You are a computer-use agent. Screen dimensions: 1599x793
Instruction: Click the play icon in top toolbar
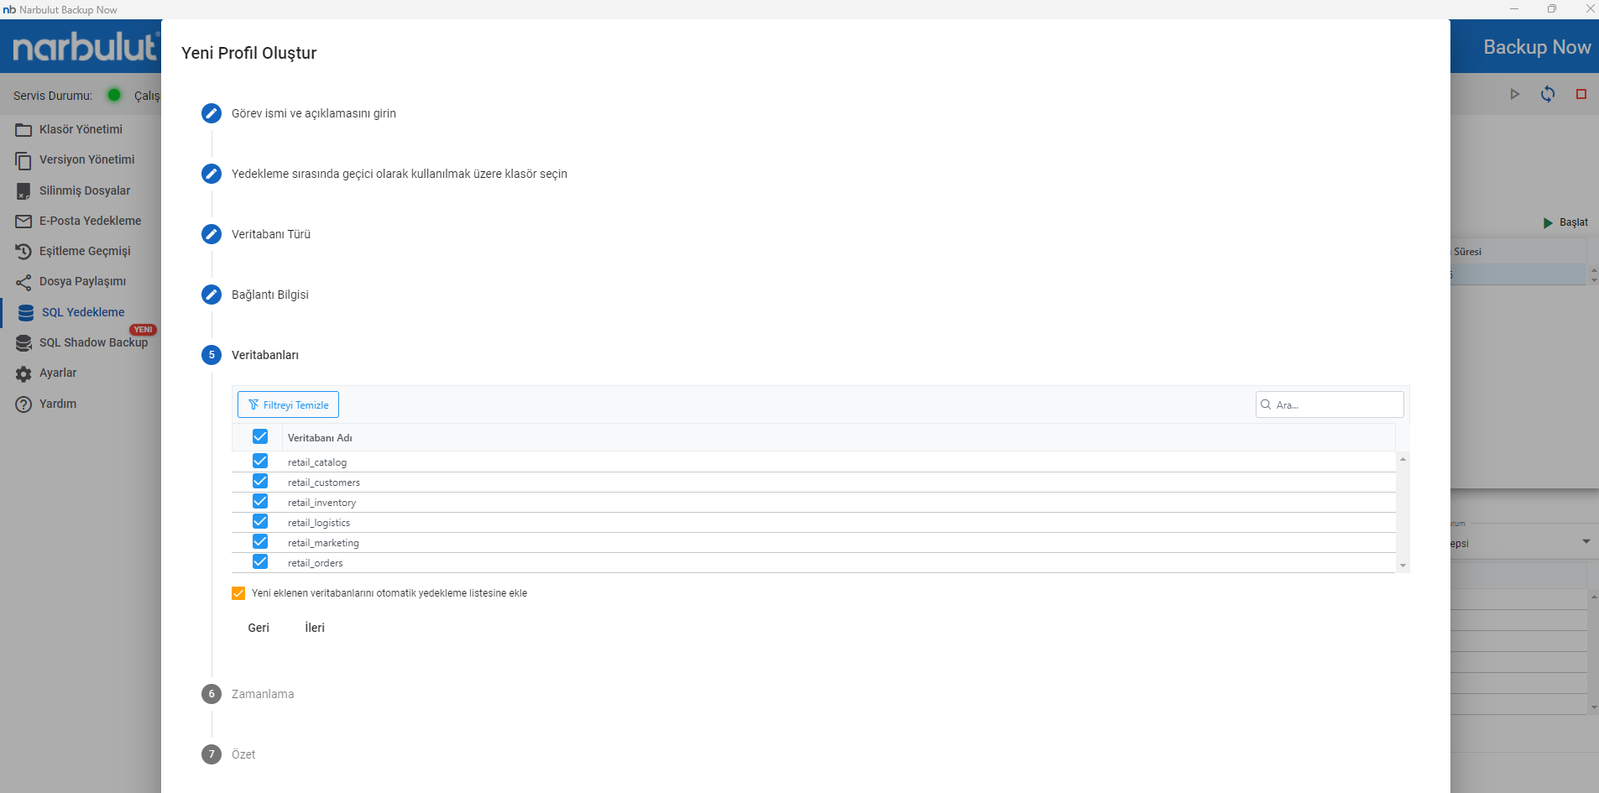1514,94
